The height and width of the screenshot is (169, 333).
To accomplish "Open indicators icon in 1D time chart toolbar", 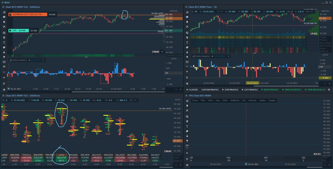I will click(x=187, y=12).
